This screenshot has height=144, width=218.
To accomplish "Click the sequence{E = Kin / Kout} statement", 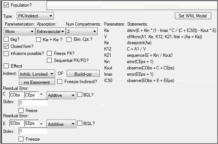I will (150, 55).
